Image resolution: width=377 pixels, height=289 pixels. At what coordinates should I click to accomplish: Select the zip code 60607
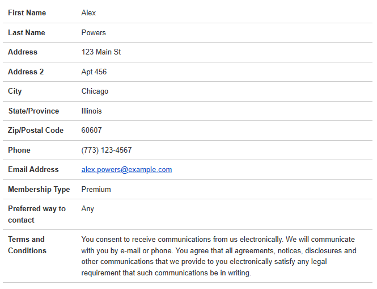coord(91,131)
